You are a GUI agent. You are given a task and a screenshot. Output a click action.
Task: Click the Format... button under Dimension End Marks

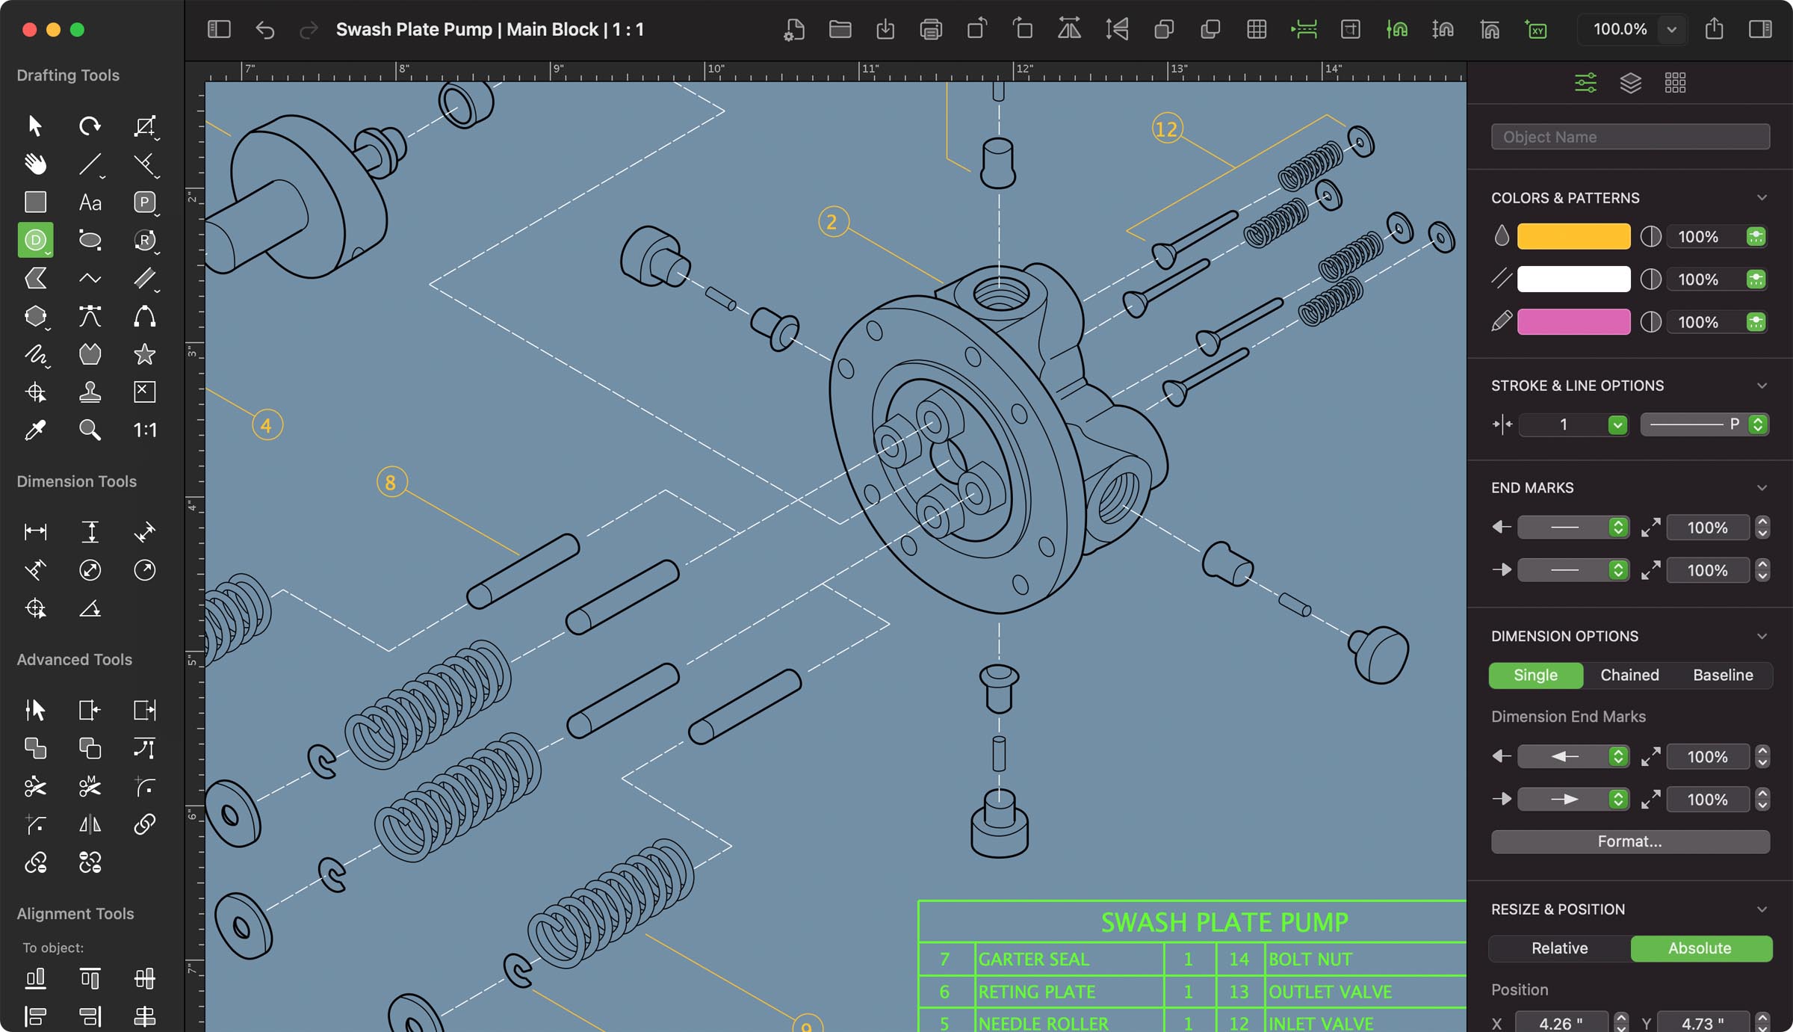click(1630, 841)
